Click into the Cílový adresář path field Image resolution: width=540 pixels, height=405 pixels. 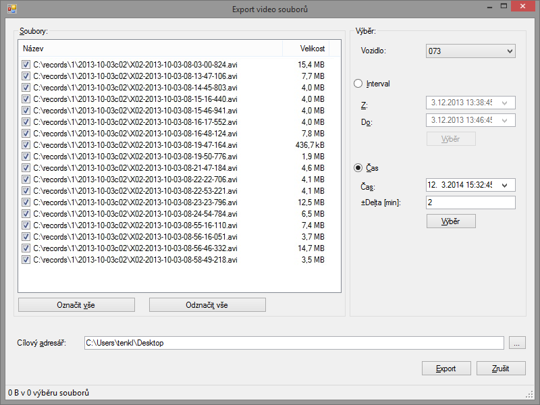pyautogui.click(x=294, y=343)
